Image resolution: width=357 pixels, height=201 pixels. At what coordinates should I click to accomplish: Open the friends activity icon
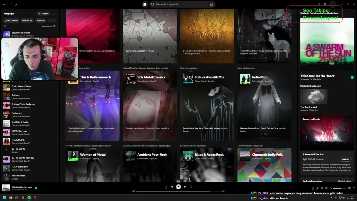point(325,4)
